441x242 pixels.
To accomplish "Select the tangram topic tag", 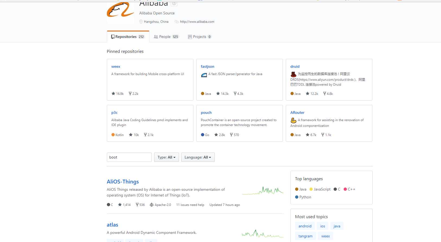I will (305, 236).
